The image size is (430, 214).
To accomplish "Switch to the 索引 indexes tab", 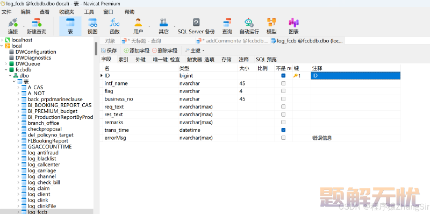I will [x=124, y=60].
